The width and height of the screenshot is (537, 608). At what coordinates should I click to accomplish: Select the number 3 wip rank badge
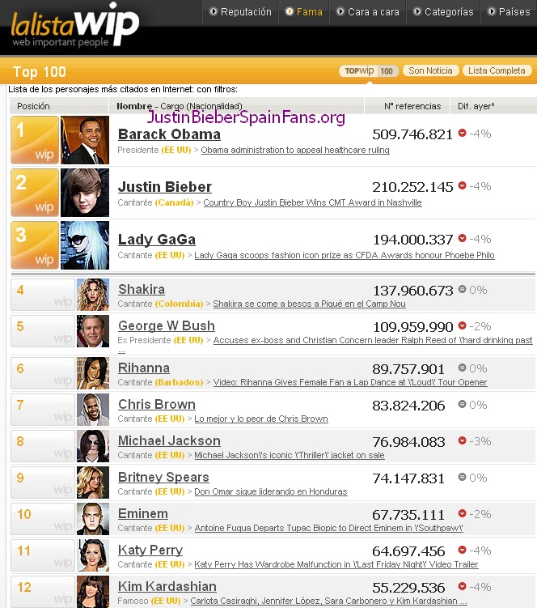click(35, 245)
